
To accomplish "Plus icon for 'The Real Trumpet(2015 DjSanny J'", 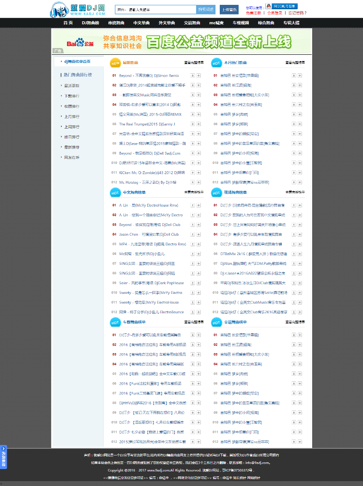I will coord(198,124).
